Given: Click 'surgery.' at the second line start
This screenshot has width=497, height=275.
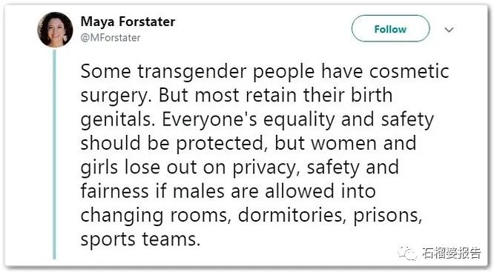Looking at the screenshot, I should (116, 96).
